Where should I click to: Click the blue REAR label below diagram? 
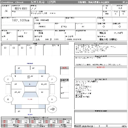(x=30, y=115)
